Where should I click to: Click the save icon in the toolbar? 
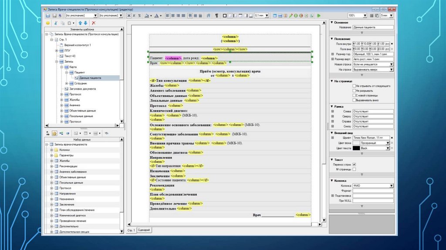click(x=47, y=15)
